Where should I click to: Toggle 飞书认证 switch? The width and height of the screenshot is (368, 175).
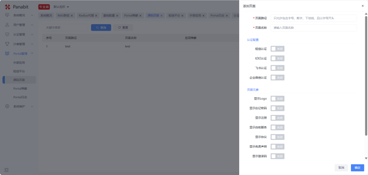277,68
